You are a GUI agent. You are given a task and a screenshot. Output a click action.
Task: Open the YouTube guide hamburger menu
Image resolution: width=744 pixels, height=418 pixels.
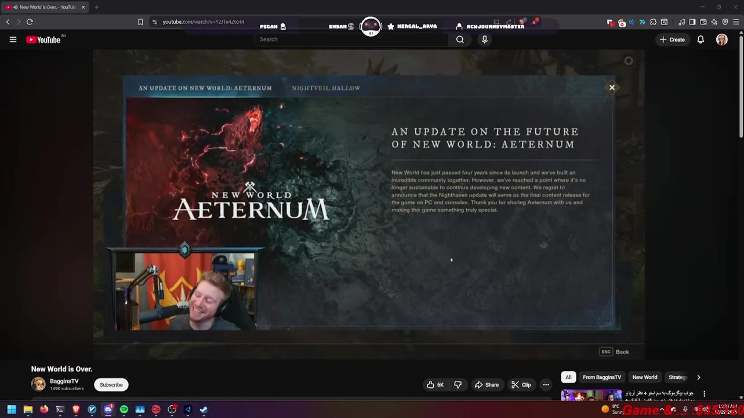[13, 39]
